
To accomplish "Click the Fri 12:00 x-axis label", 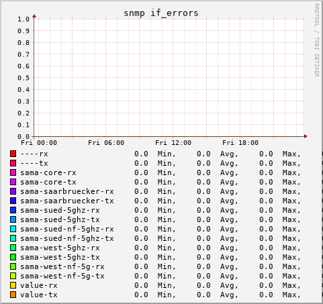I will tap(173, 143).
